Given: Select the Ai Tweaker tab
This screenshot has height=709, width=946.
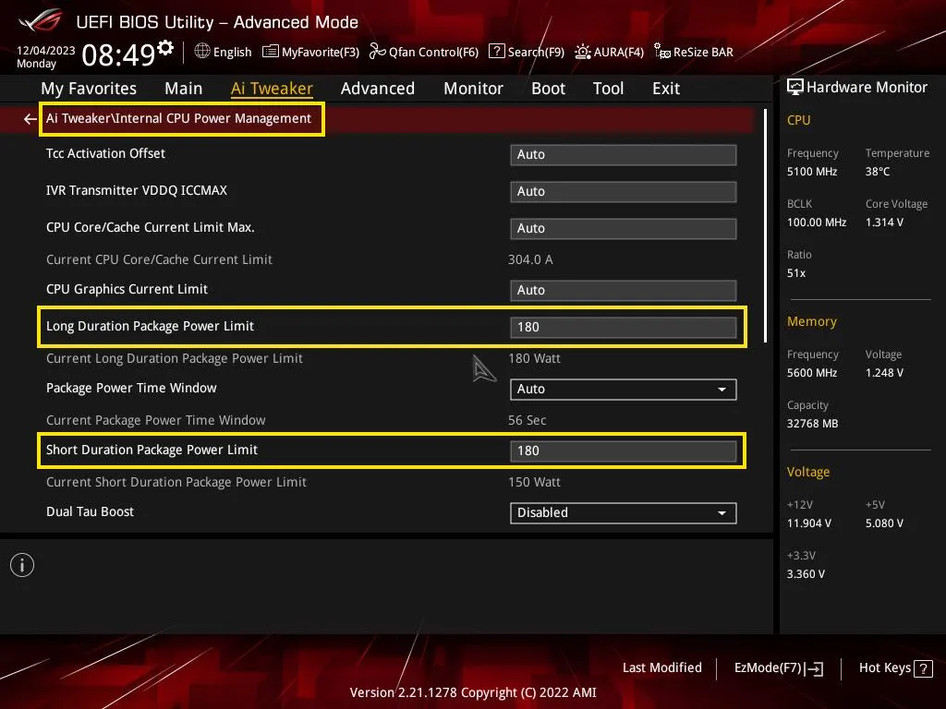Looking at the screenshot, I should [x=272, y=89].
